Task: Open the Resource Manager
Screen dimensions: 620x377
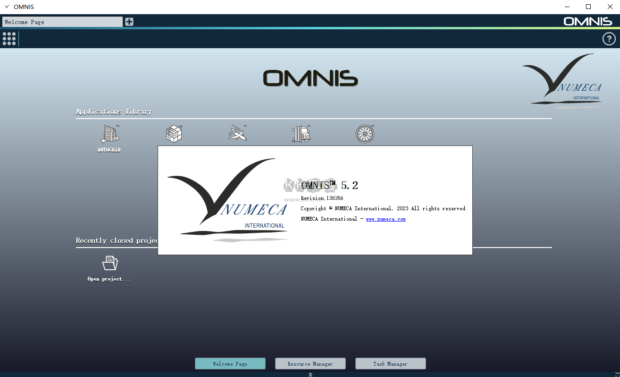Action: point(310,363)
